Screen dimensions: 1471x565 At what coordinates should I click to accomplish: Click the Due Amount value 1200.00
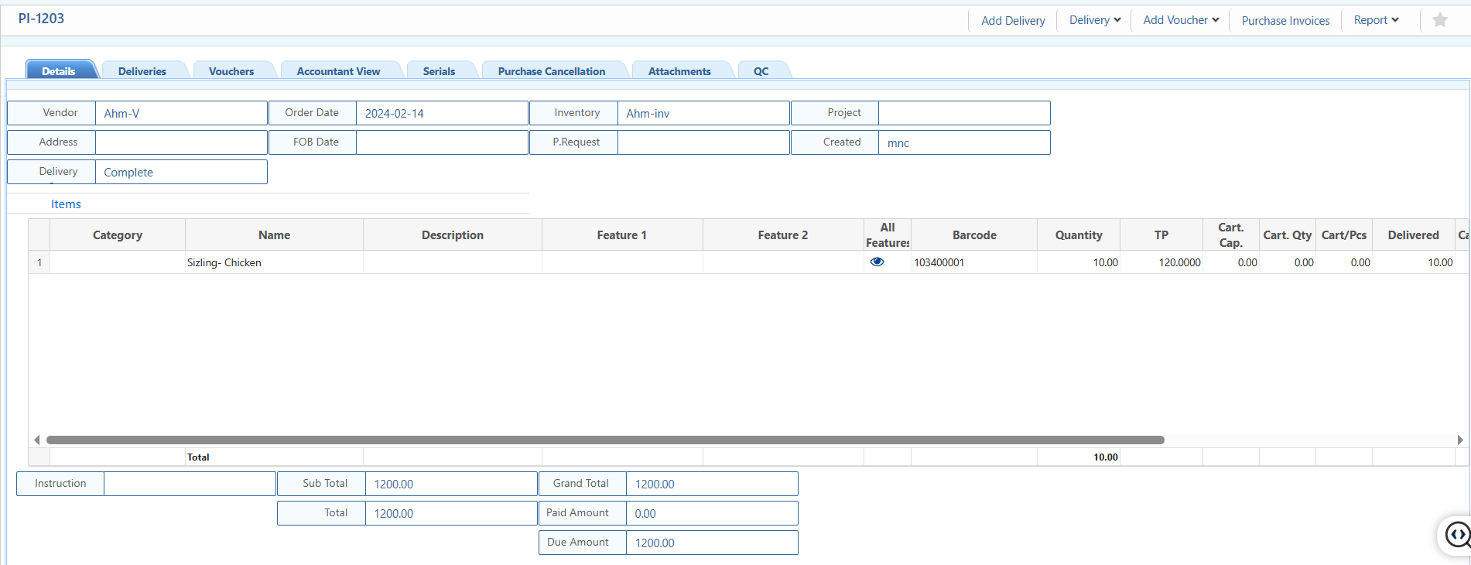pos(712,543)
